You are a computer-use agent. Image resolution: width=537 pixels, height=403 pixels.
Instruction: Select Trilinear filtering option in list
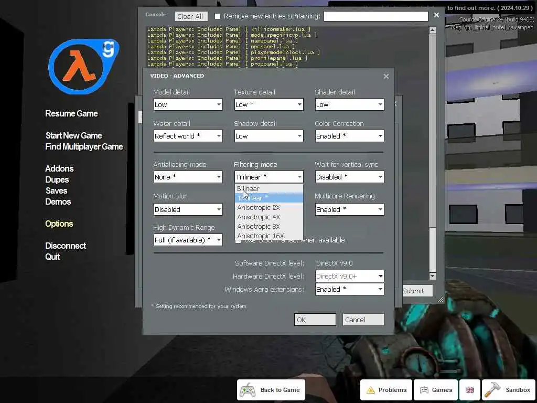pyautogui.click(x=269, y=198)
